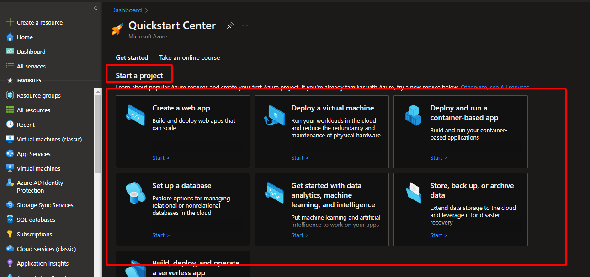The width and height of the screenshot is (590, 277).
Task: Open All services list in sidebar
Action: click(x=31, y=66)
